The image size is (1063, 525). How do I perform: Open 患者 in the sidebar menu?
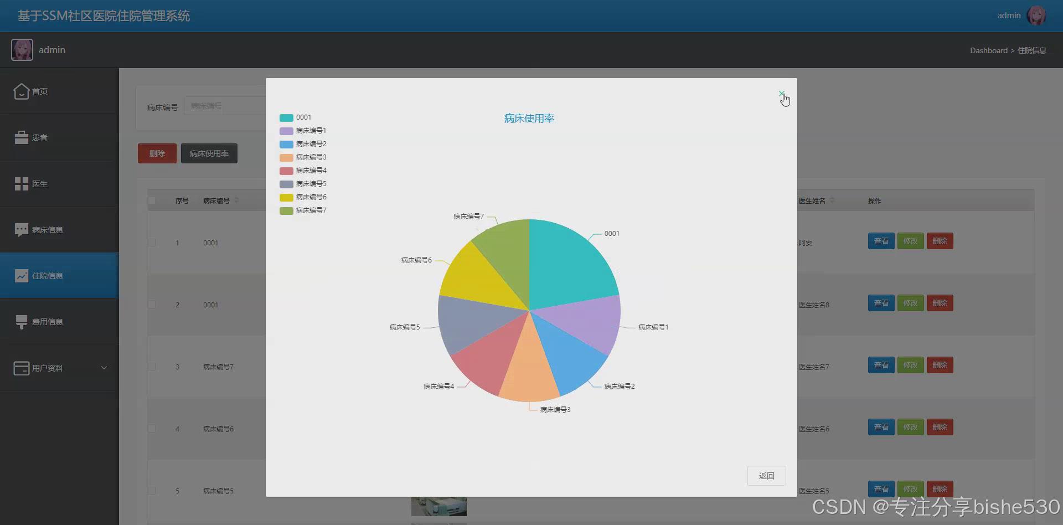click(59, 137)
